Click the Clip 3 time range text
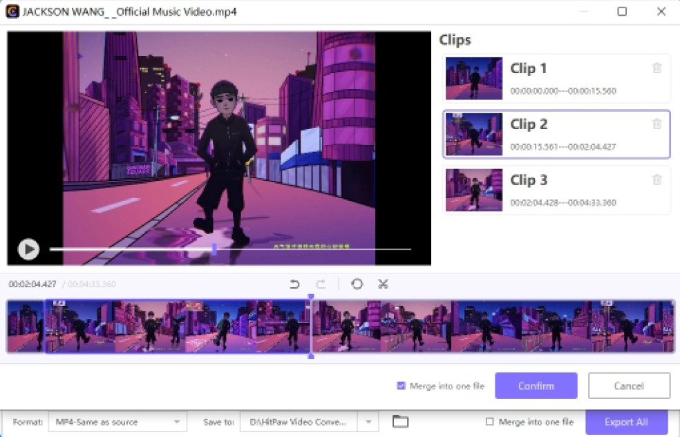Viewport: 680px width, 437px height. (563, 203)
